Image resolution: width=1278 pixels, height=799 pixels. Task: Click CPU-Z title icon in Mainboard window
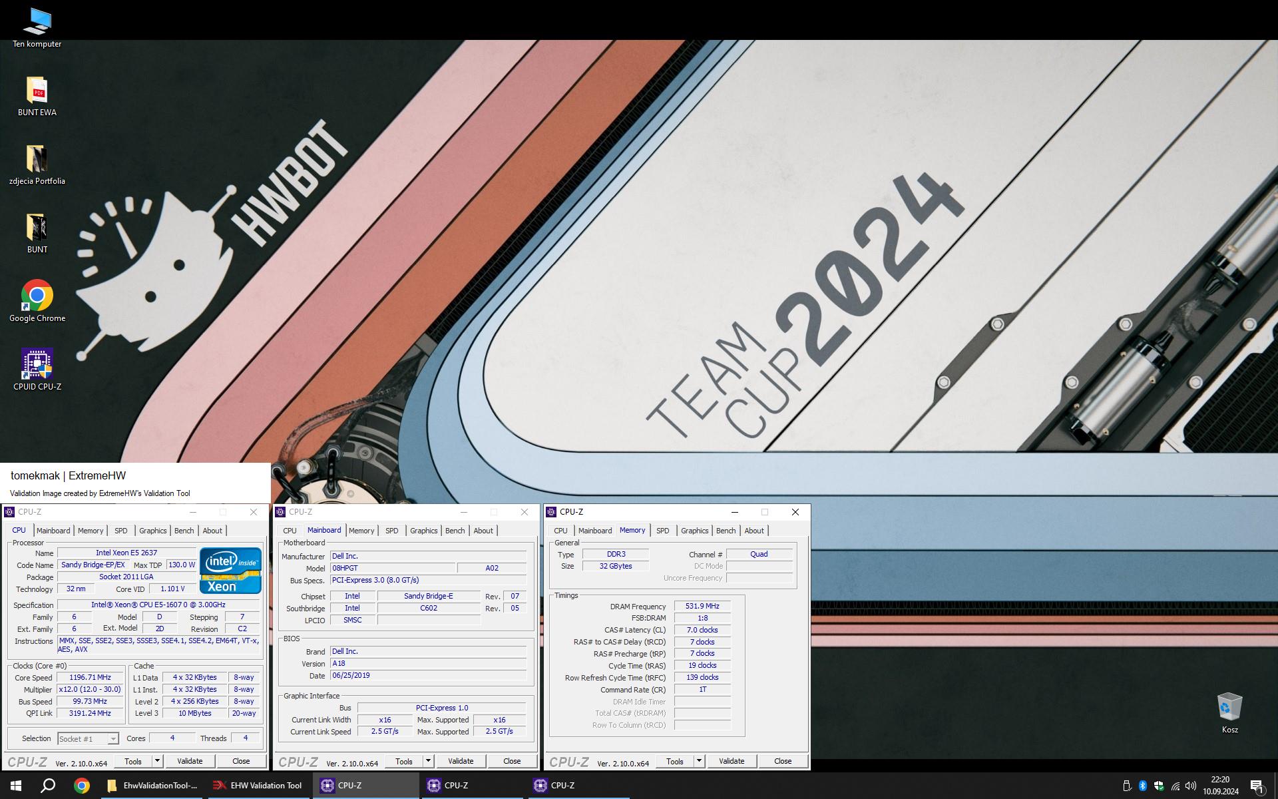[280, 512]
